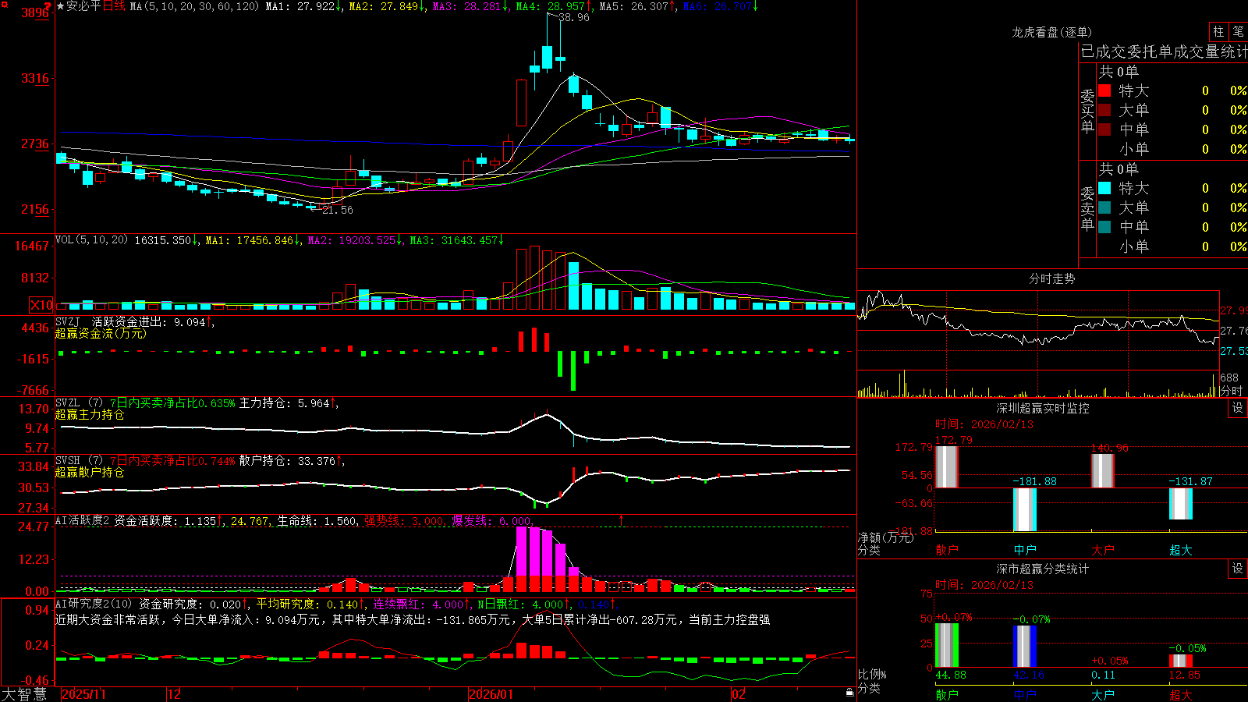Click the 2026/01 date marker on timeline

click(491, 694)
